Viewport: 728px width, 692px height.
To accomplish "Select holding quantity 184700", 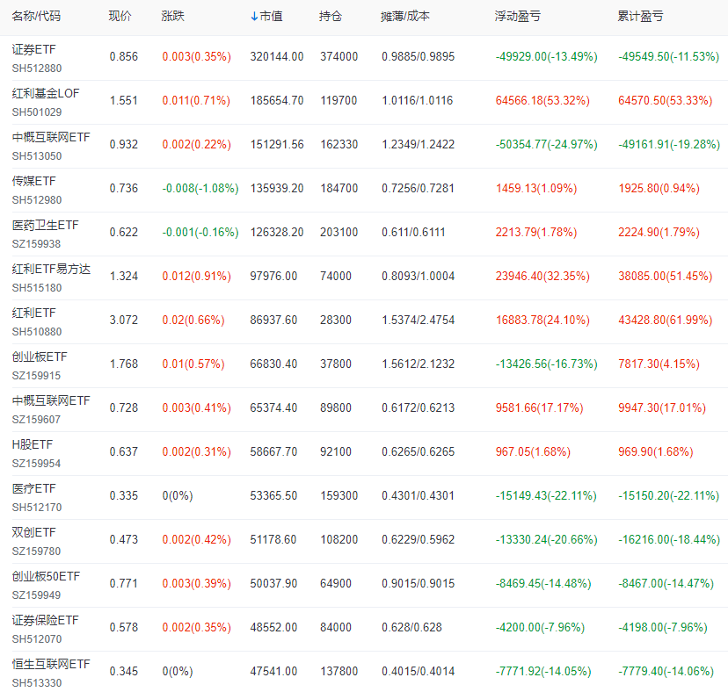I will tap(339, 188).
